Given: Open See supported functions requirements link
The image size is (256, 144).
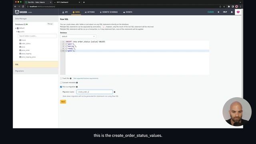Looking at the screenshot, I should click(x=86, y=78).
